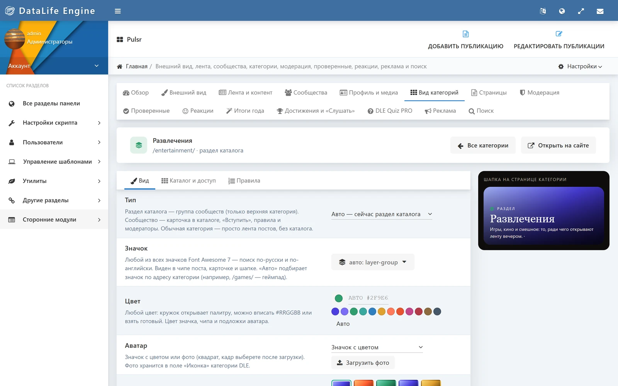Toggle the sidebar with the hamburger menu icon

point(118,11)
